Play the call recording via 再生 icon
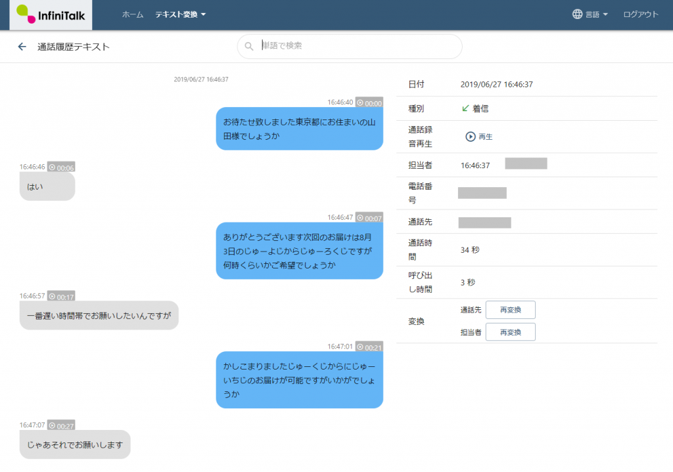 (471, 137)
